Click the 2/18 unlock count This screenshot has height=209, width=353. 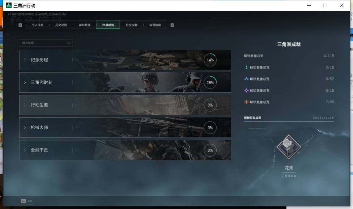coord(330,67)
